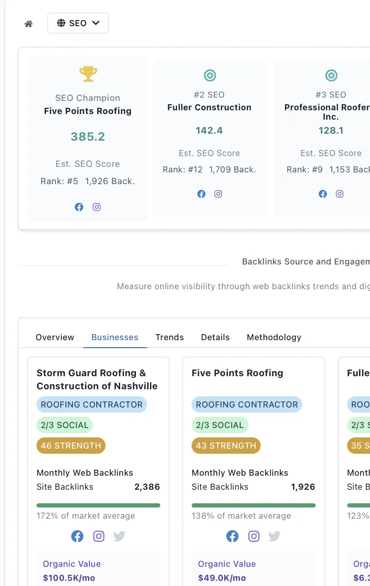Click Five Points Roofing champion Facebook icon

[x=79, y=207]
